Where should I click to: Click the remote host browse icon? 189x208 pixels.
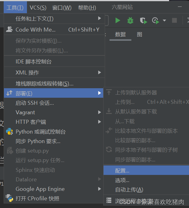point(109,200)
